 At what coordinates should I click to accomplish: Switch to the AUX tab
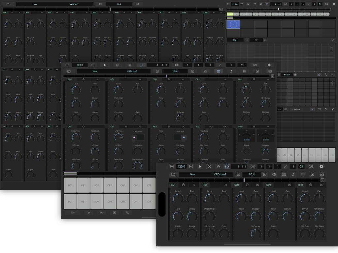(x=211, y=126)
